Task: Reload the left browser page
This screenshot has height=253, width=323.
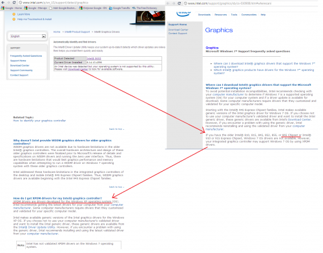Action: pyautogui.click(x=14, y=3)
